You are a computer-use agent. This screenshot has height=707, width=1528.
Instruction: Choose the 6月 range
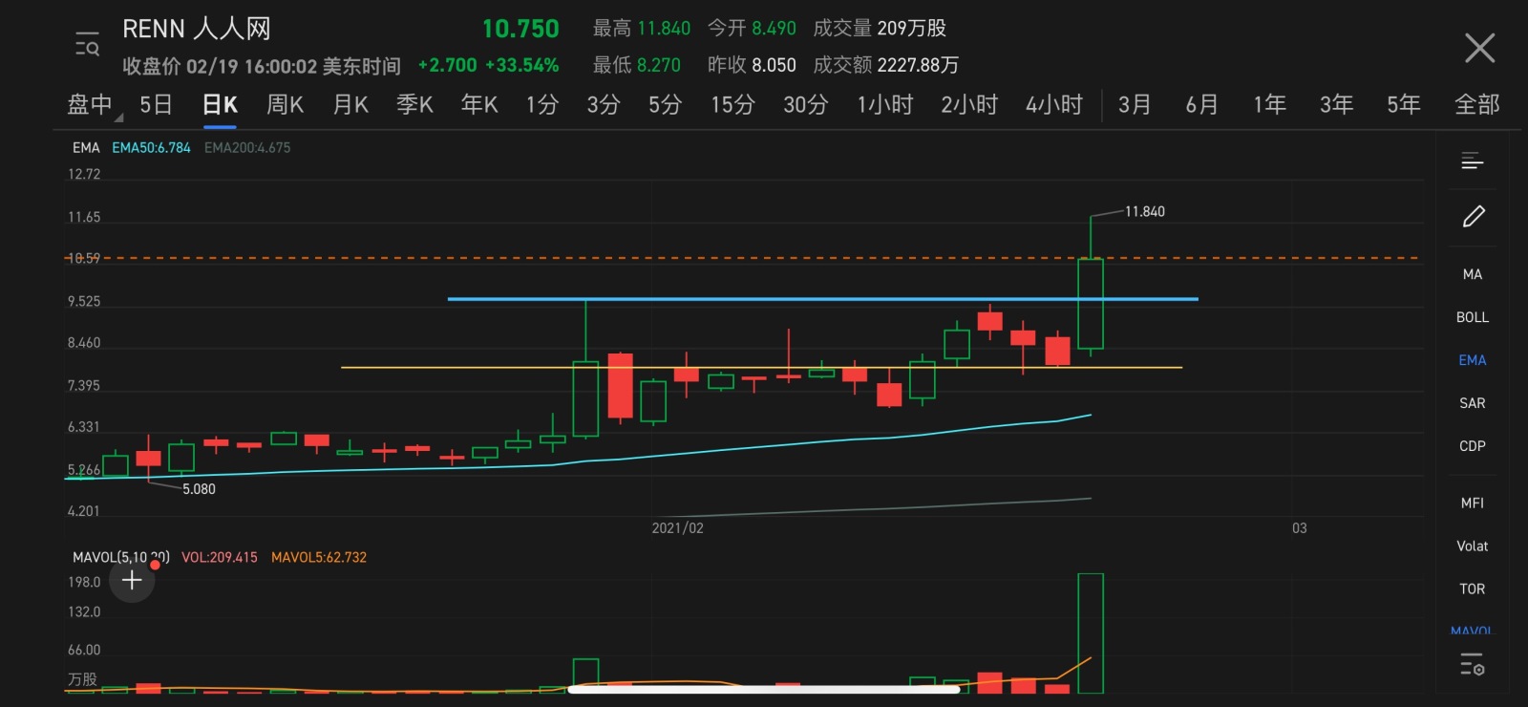pyautogui.click(x=1201, y=104)
